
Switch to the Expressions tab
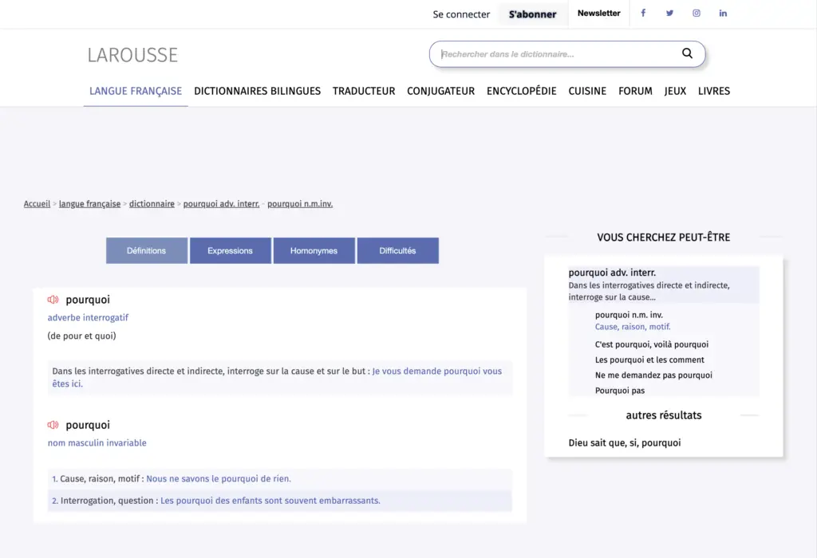[x=230, y=250]
